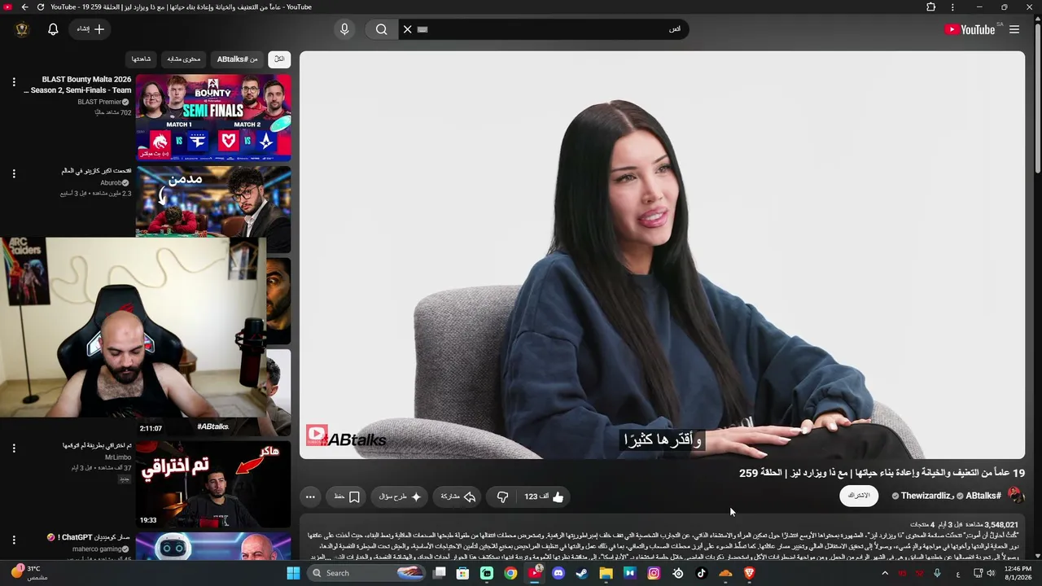Open the BLAST Bounty Malta semi-finals thumbnail
1042x586 pixels.
(x=213, y=117)
